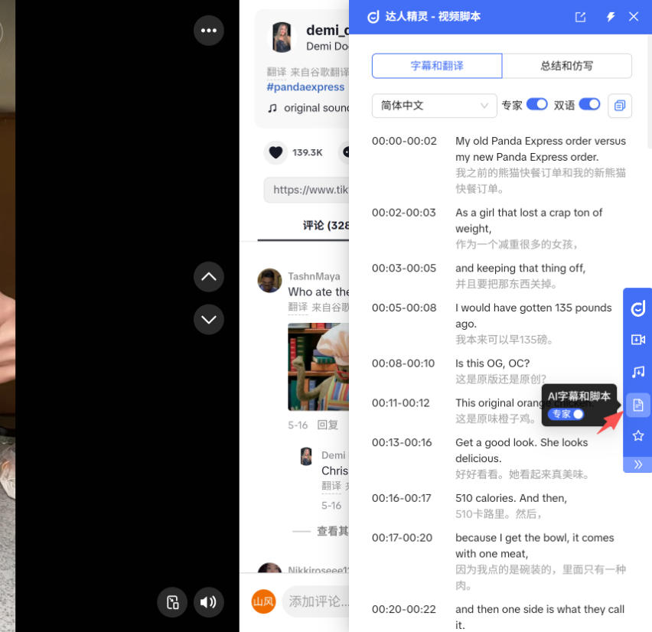Click the video URL field starting https://www.tik
The image size is (652, 632).
click(x=306, y=190)
